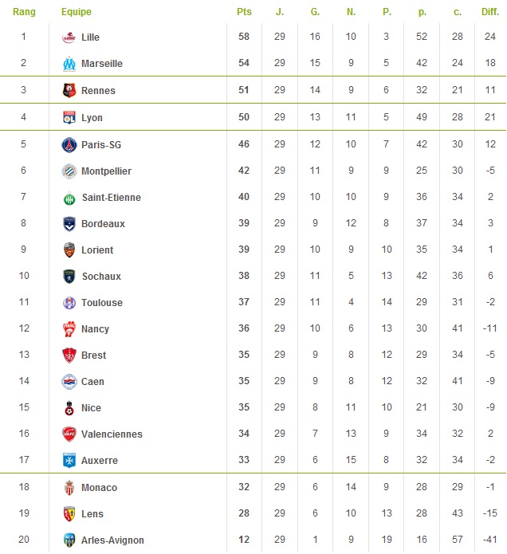Click the Equipe column header
Viewport: 507px width, 554px height.
click(76, 12)
